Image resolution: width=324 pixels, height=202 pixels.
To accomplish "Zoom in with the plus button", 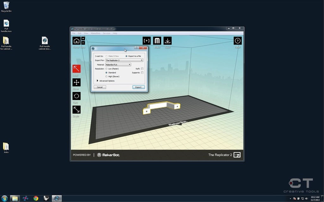I will (x=83, y=39).
